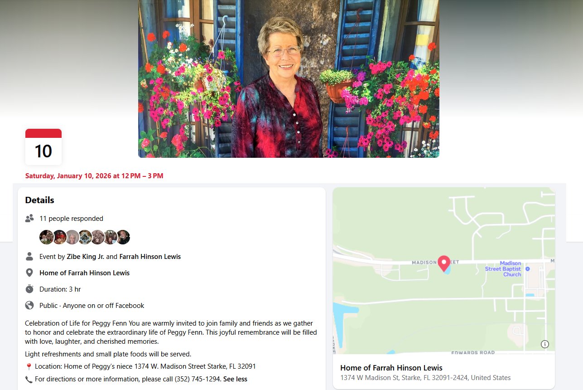Click the red map marker pin
Viewport: 583px width, 390px height.
coord(444,263)
